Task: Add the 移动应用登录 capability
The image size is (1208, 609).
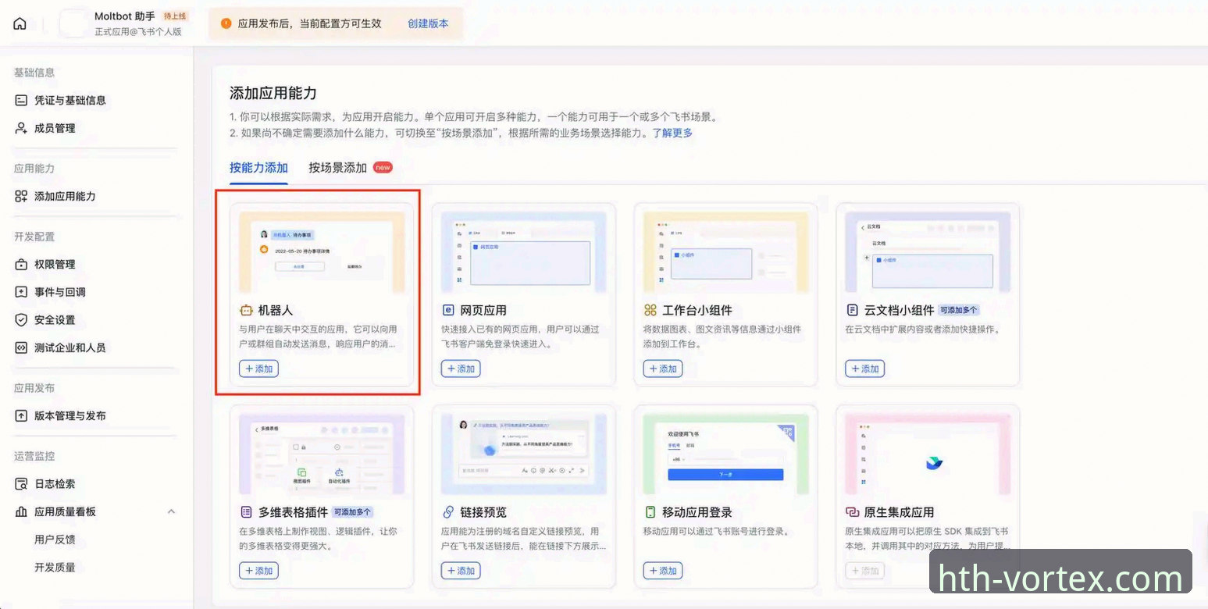Action: point(663,571)
